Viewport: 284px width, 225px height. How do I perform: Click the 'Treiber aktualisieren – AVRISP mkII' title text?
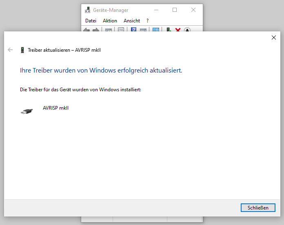[x=64, y=50]
